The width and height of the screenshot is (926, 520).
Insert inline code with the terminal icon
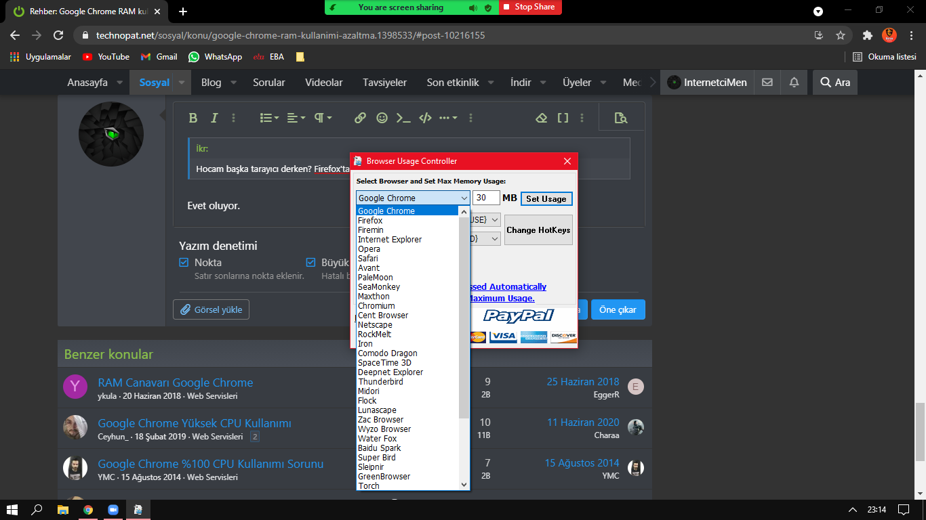click(403, 118)
